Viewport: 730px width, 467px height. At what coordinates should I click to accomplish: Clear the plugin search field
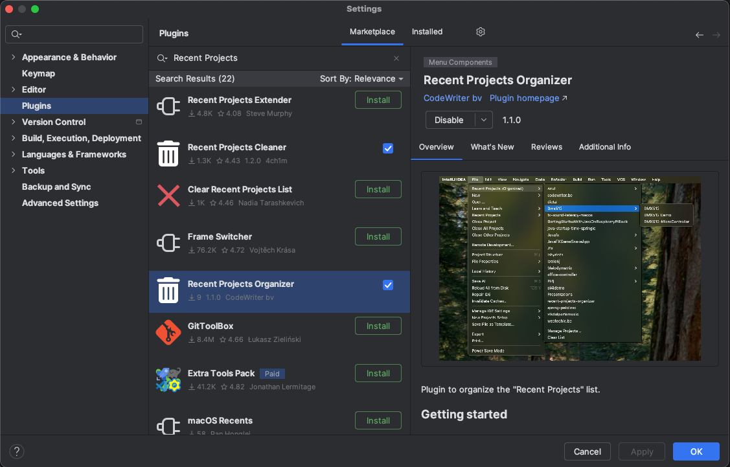coord(396,58)
